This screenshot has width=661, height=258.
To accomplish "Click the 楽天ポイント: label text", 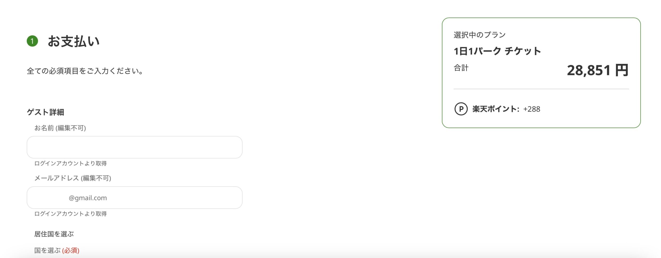I will tap(496, 109).
